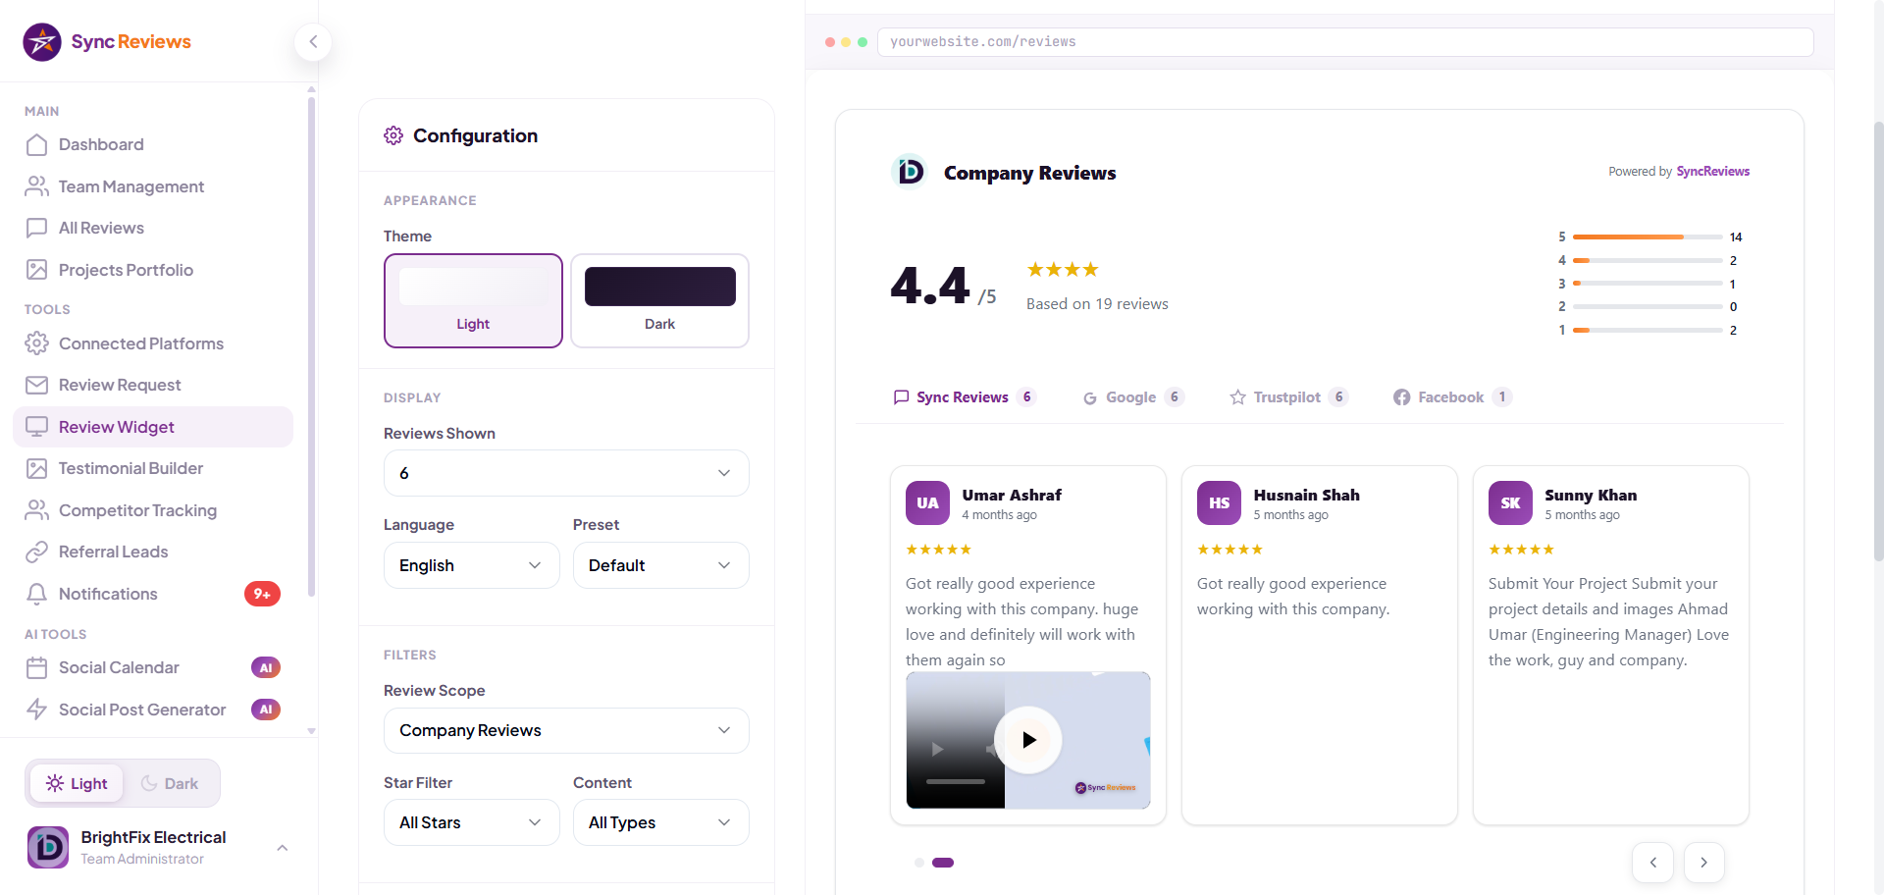Click the Review Widget monitor icon
This screenshot has width=1884, height=895.
tap(37, 427)
